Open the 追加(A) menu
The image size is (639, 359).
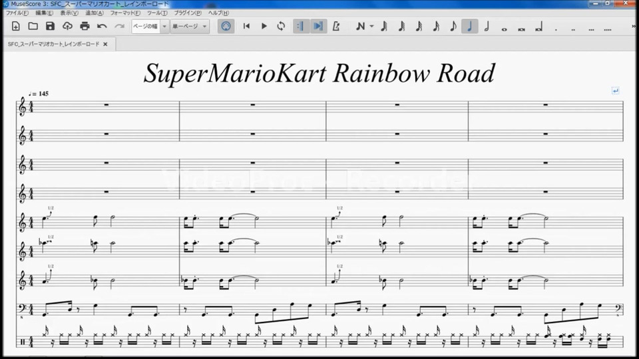(94, 13)
